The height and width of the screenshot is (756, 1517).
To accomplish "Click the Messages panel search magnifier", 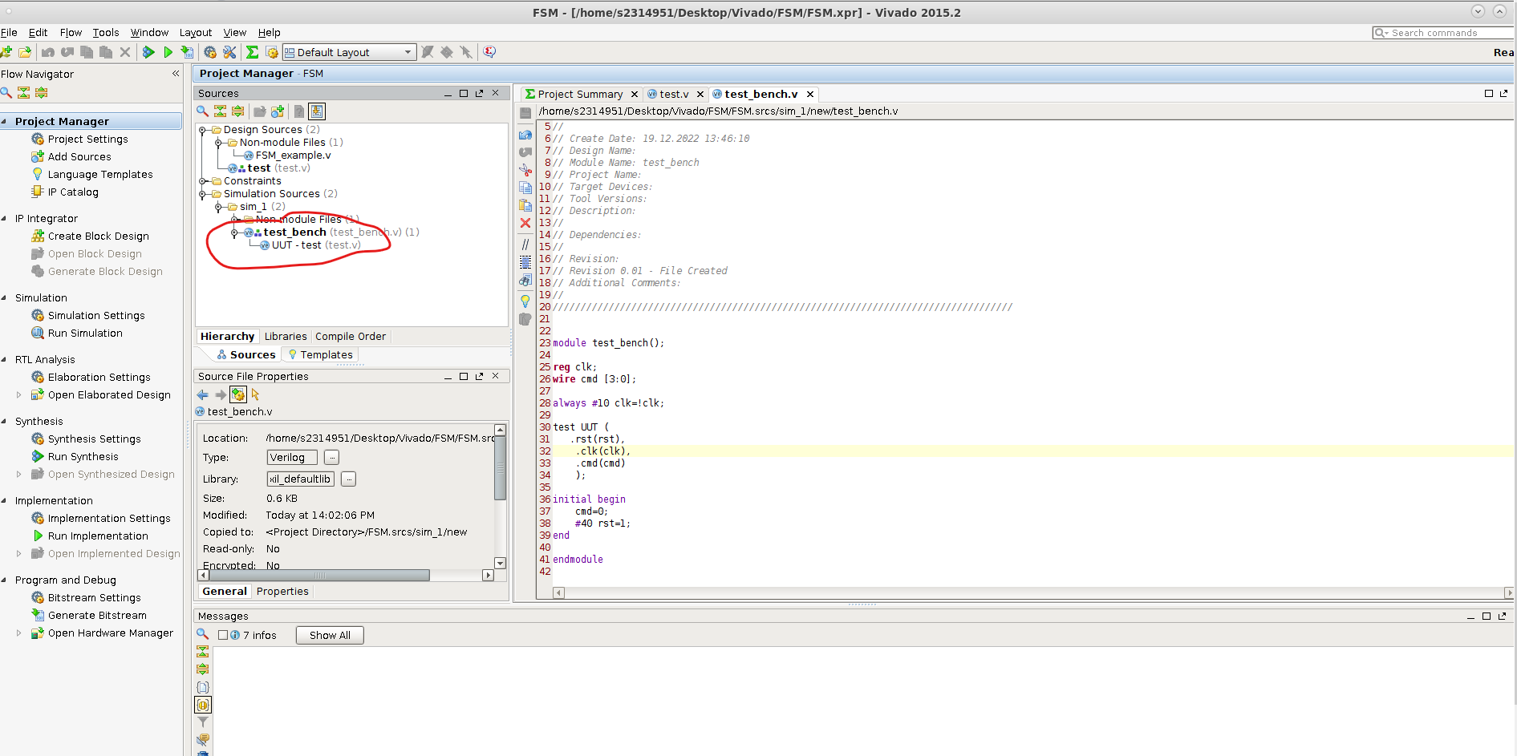I will (x=203, y=634).
